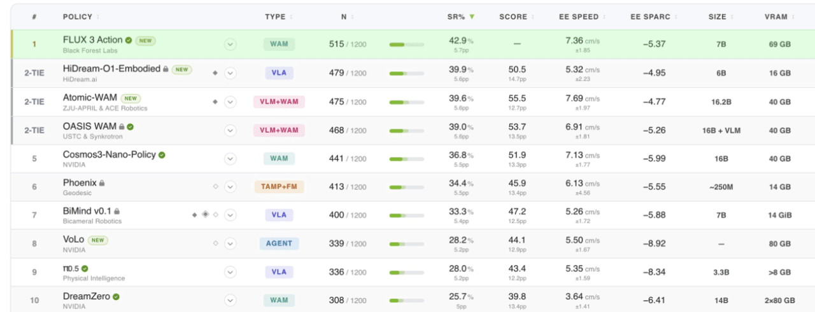Click the 'Physical Intelligence' organization text
This screenshot has width=815, height=312.
coord(94,278)
